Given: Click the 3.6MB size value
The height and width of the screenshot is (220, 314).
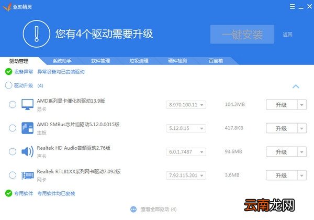Looking at the screenshot, I should 232,175.
